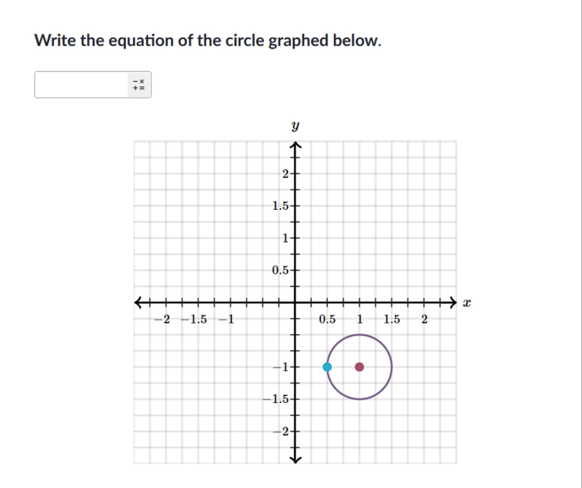Click the −1.5 tick label on x-axis

(x=194, y=320)
